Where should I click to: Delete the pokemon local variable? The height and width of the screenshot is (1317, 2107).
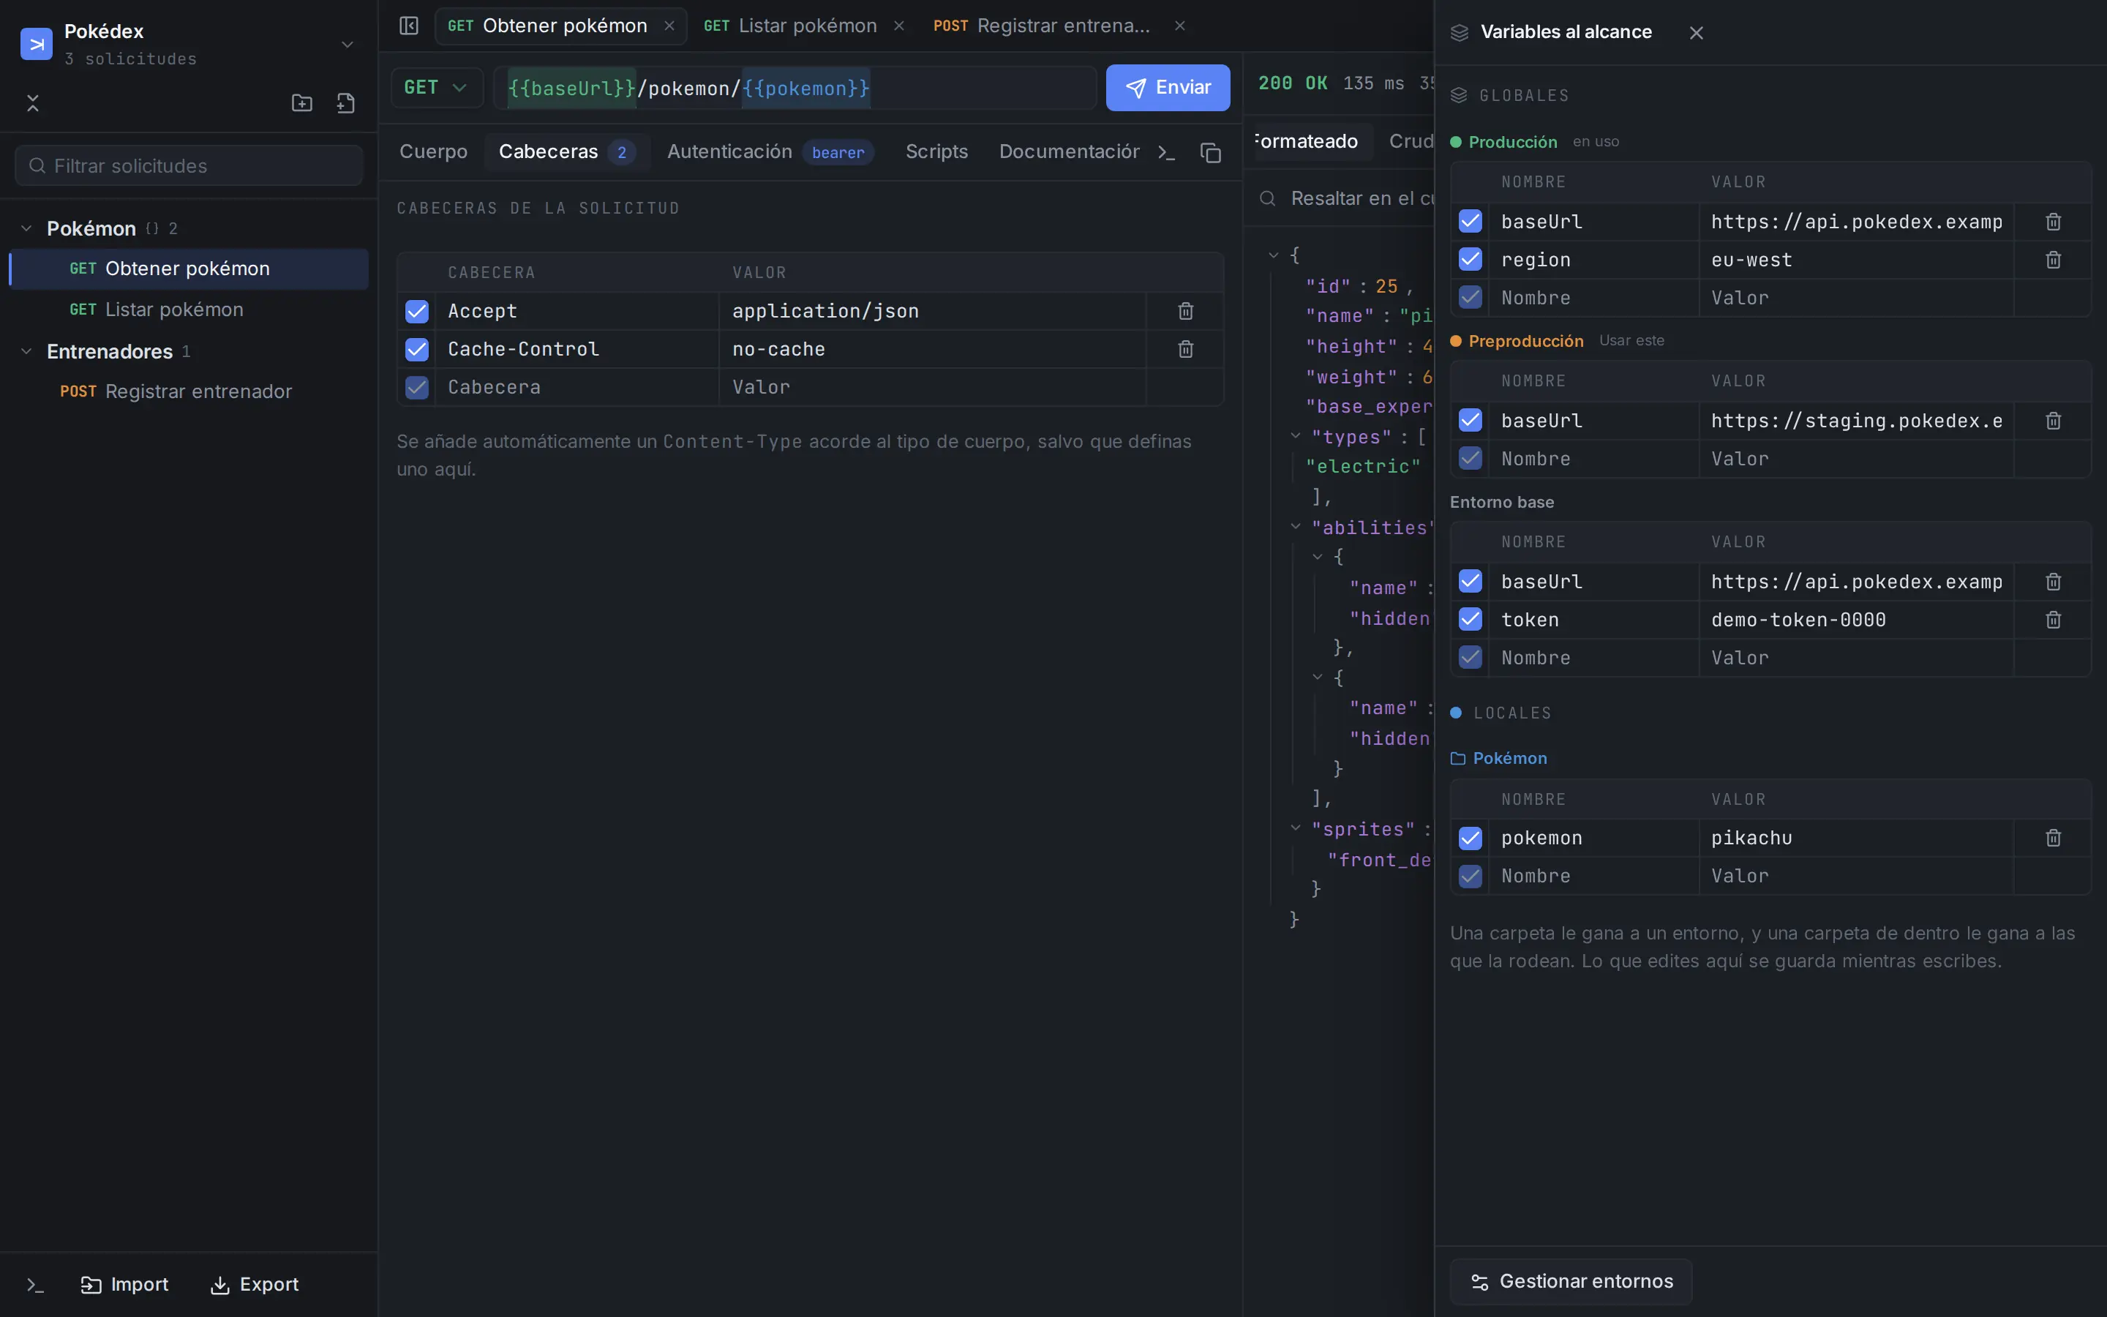[x=2053, y=838]
